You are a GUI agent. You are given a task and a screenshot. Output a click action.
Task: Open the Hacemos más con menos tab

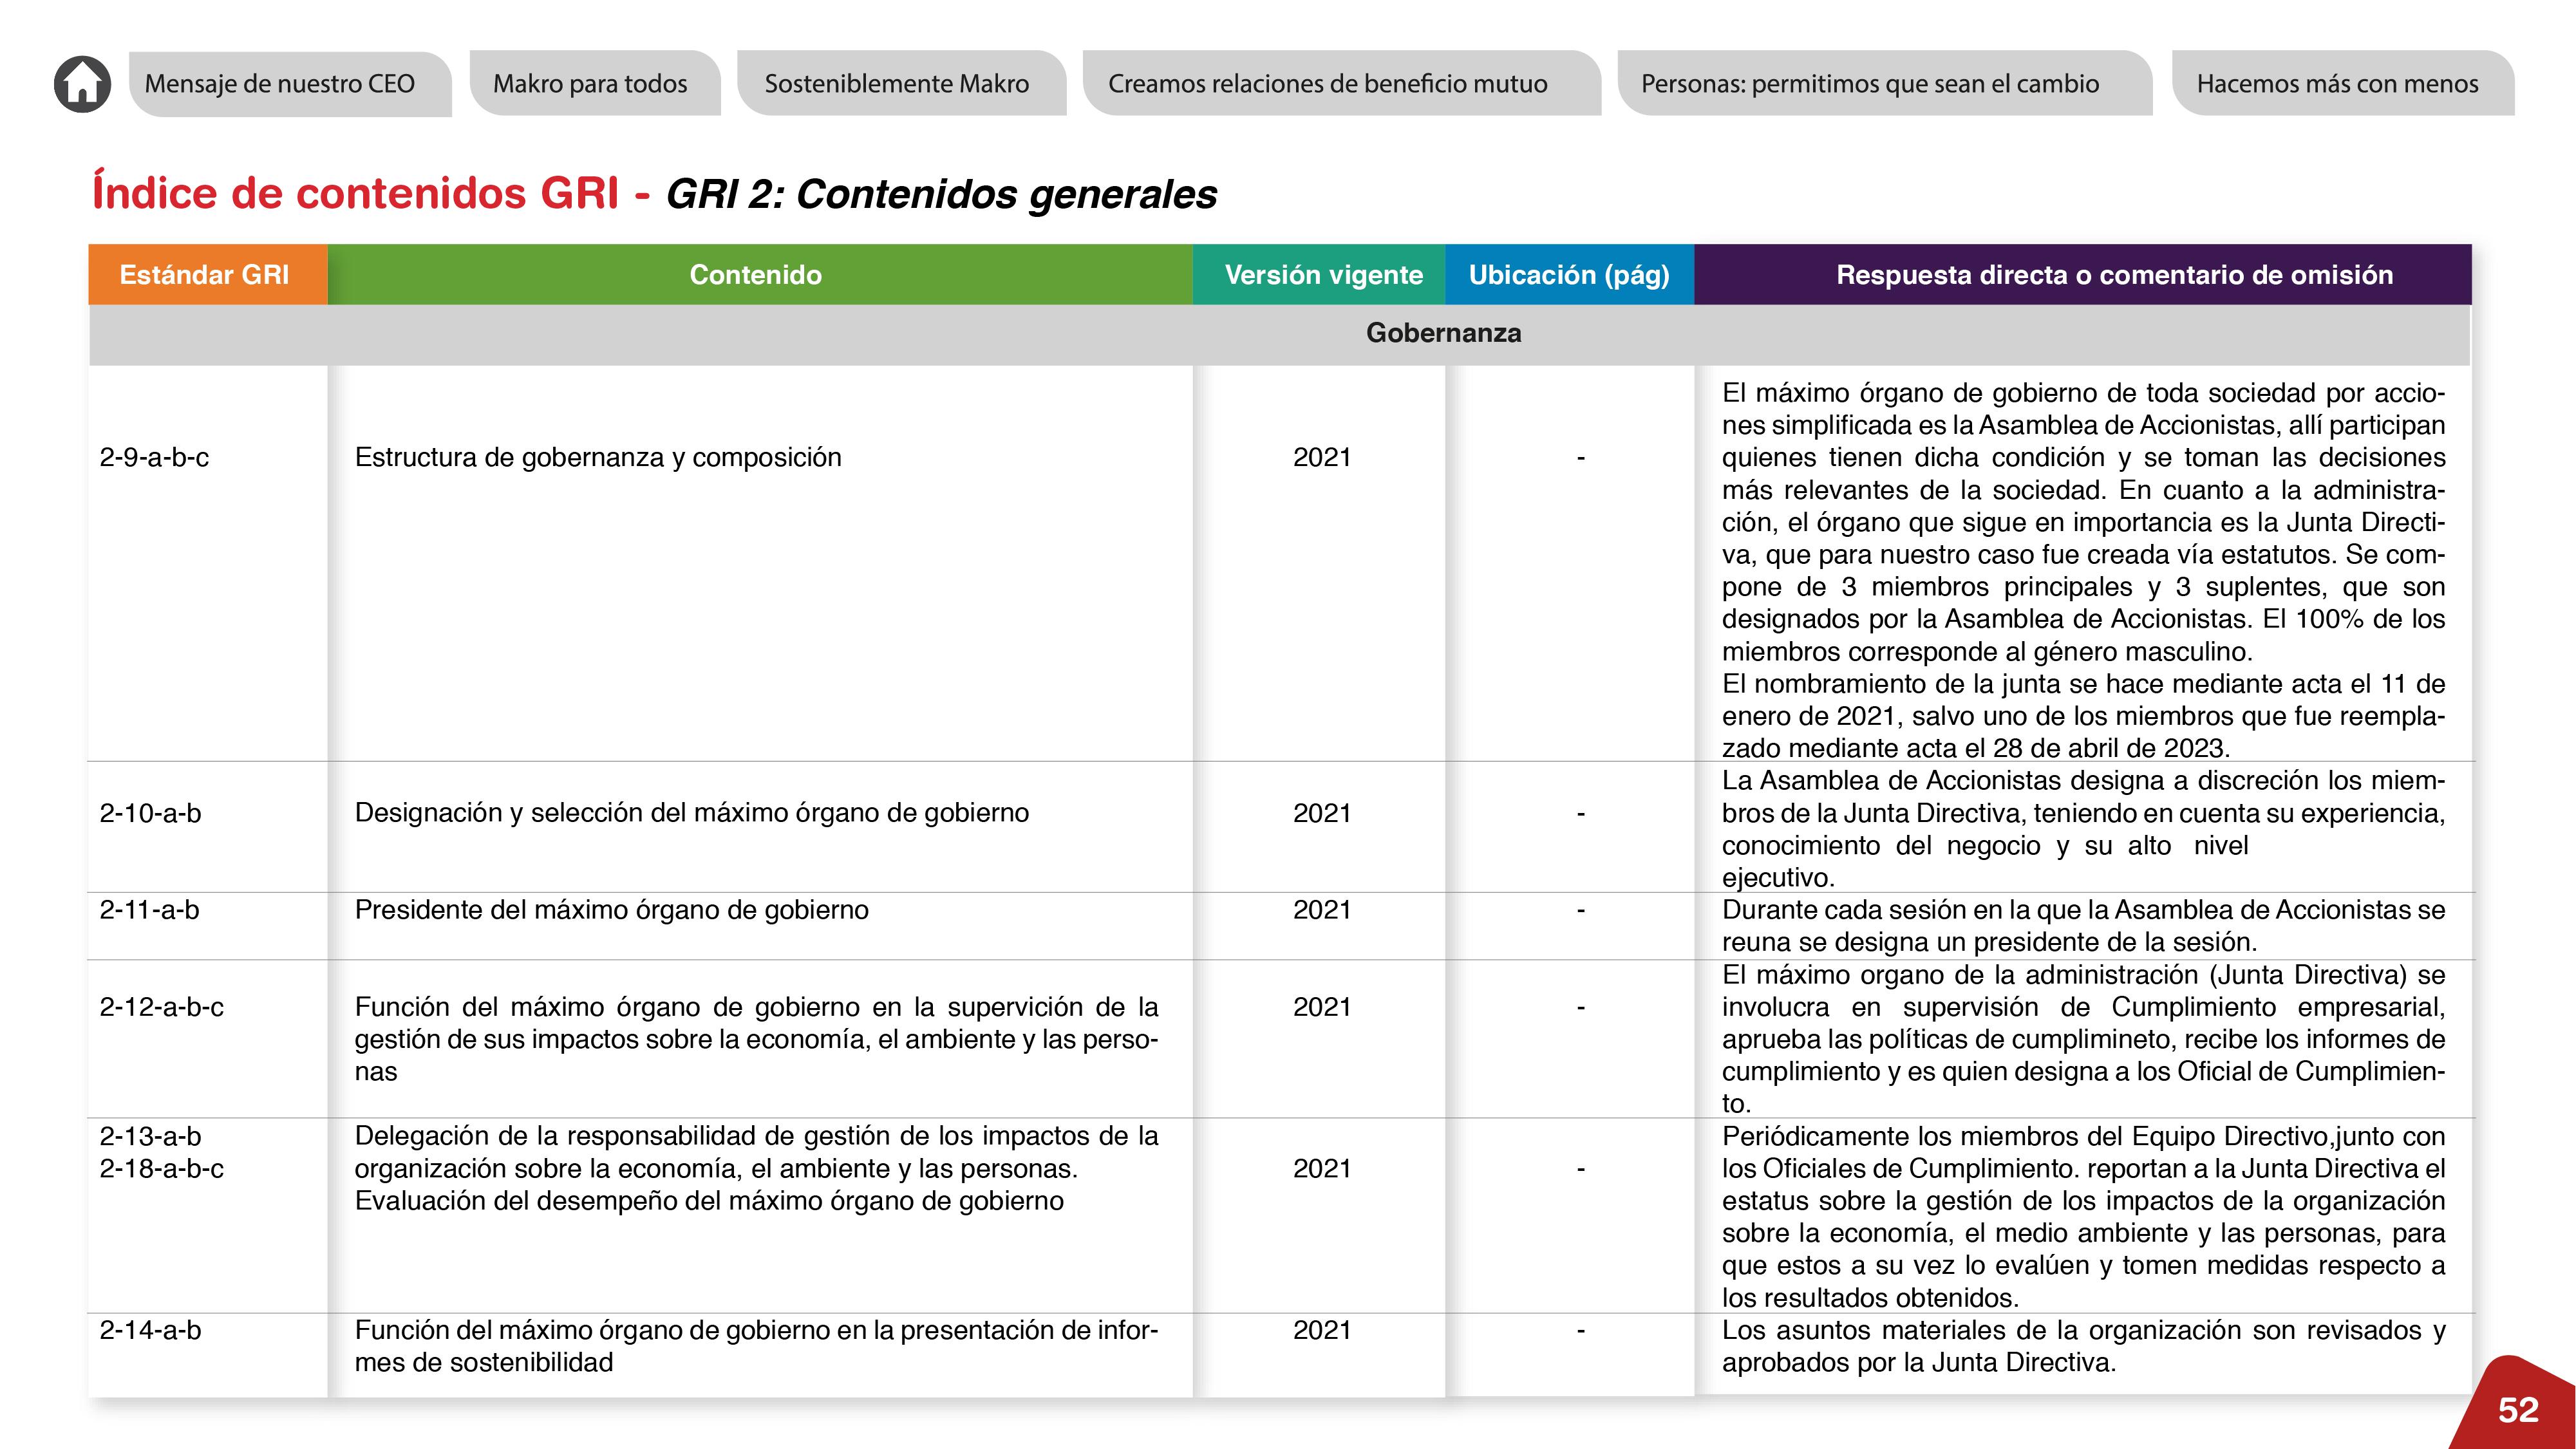click(x=2337, y=84)
